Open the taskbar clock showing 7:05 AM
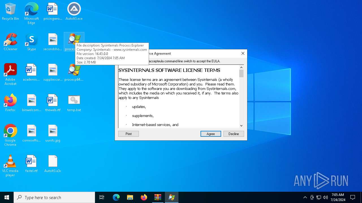The width and height of the screenshot is (362, 203). (x=338, y=197)
